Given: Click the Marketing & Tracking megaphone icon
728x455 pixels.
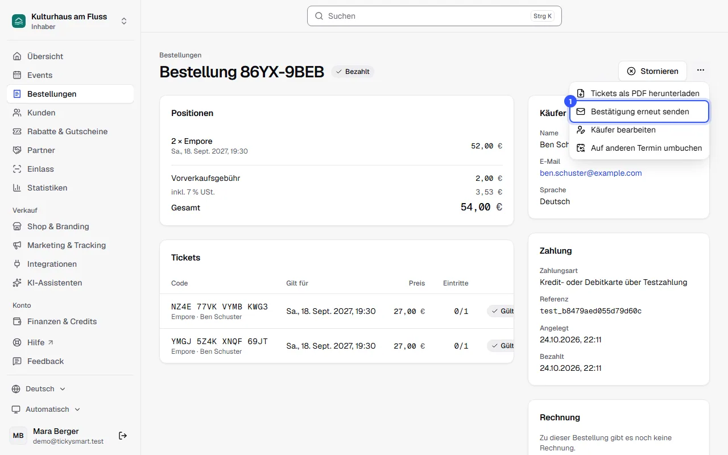Looking at the screenshot, I should pyautogui.click(x=17, y=245).
